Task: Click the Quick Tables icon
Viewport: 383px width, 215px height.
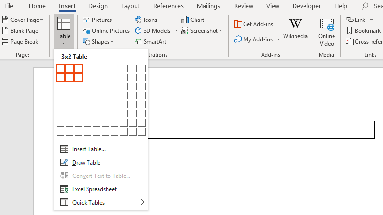Action: (64, 202)
